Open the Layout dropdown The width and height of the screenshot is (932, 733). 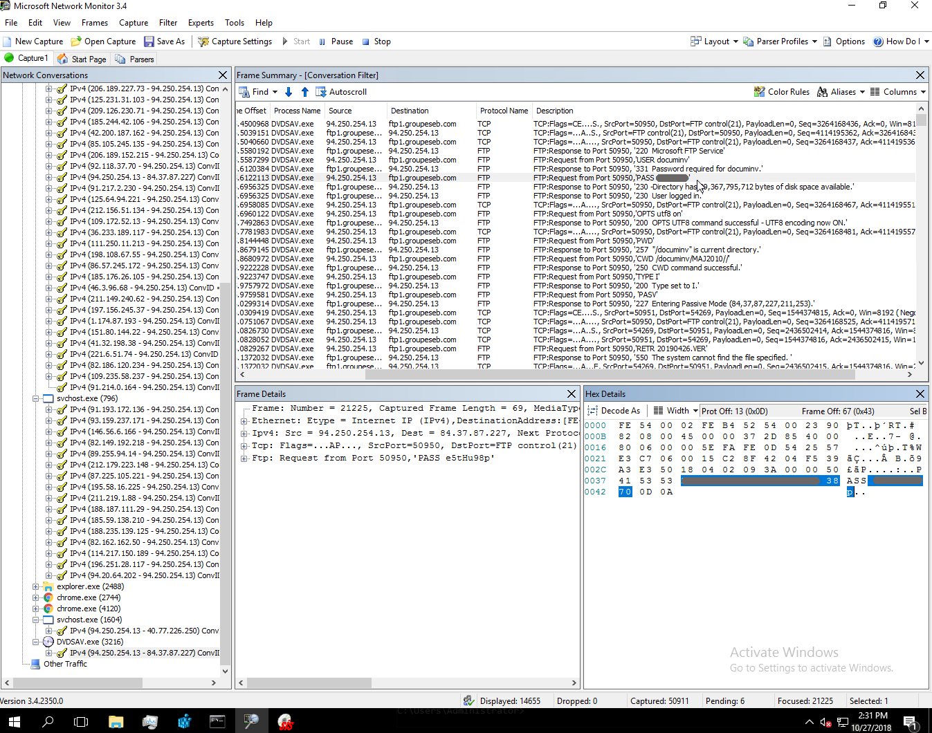714,41
